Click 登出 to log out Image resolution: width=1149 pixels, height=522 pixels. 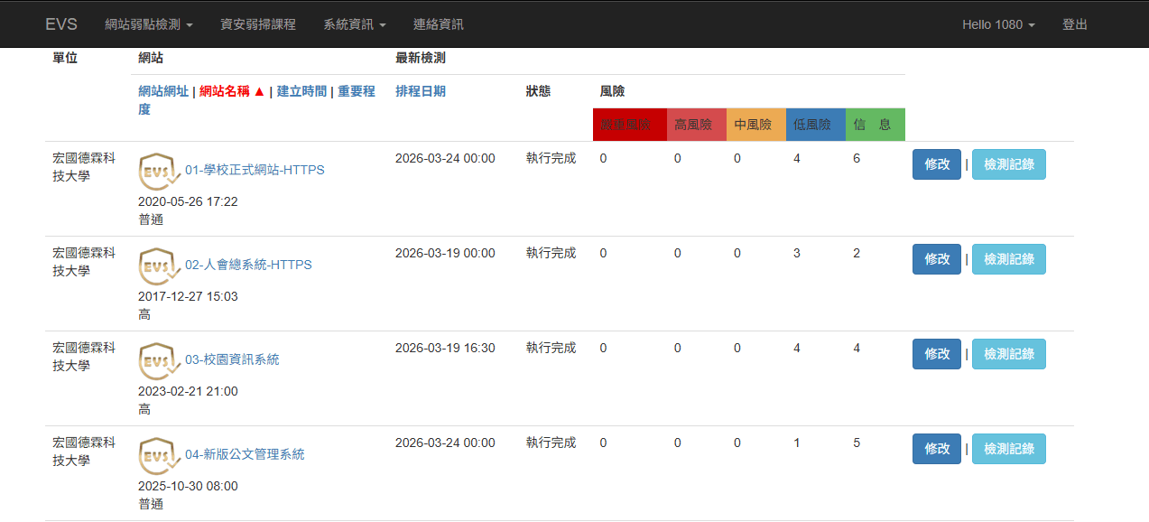(x=1075, y=24)
